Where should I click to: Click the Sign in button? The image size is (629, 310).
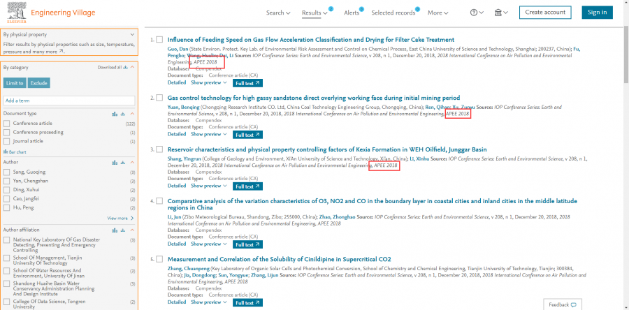pos(597,13)
